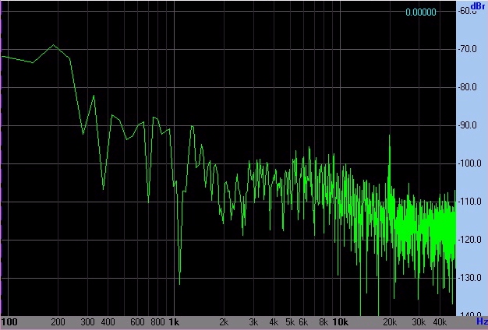The width and height of the screenshot is (488, 330).
Task: Click the 0.00000 cursor readout value
Action: [x=421, y=12]
